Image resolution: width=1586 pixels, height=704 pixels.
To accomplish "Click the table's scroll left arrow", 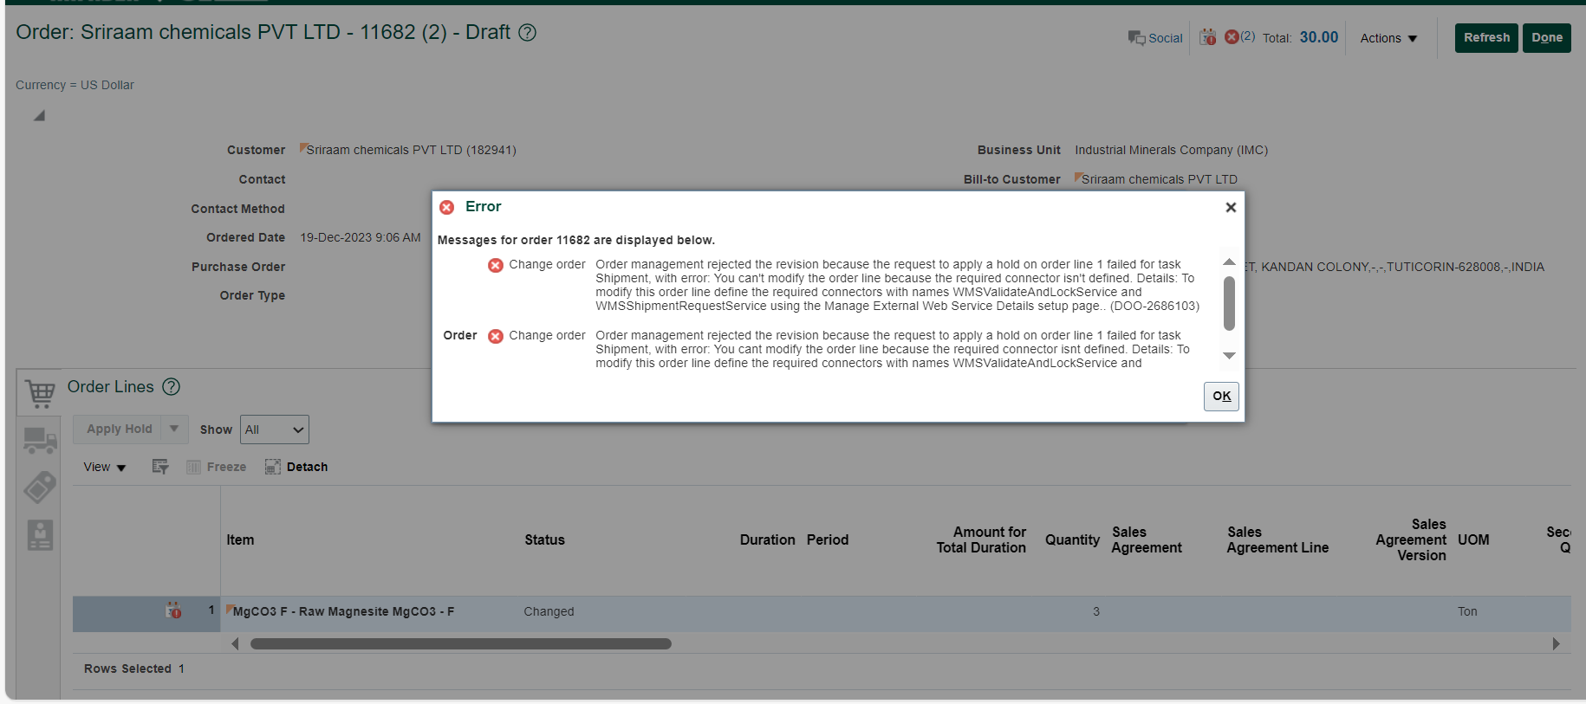I will (235, 644).
